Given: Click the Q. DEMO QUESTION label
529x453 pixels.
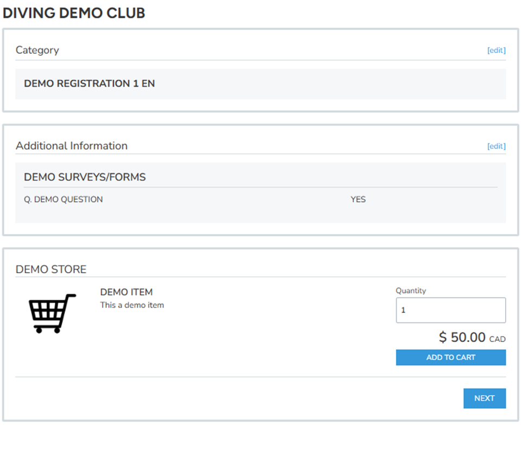Looking at the screenshot, I should [63, 199].
